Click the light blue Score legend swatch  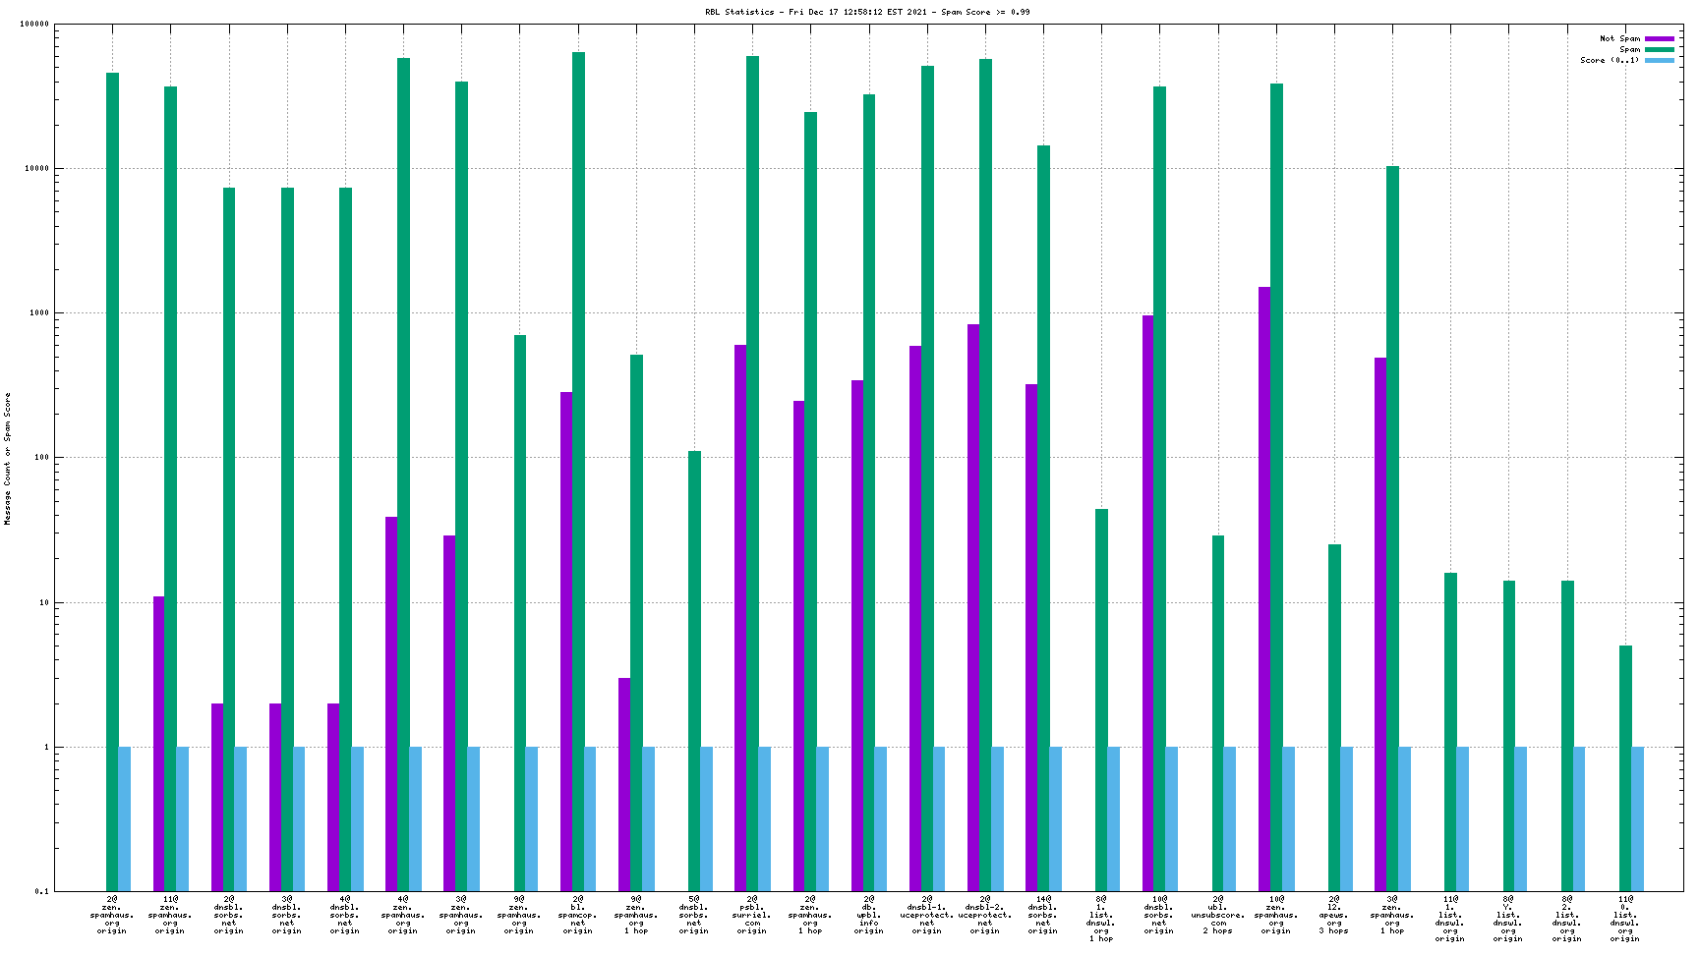(1659, 61)
